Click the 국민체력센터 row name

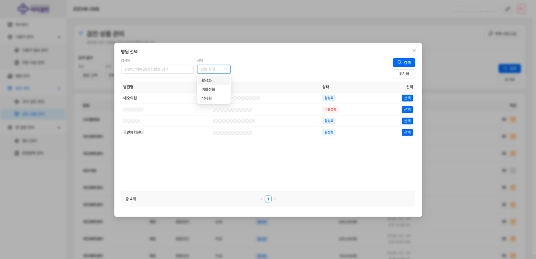click(133, 132)
